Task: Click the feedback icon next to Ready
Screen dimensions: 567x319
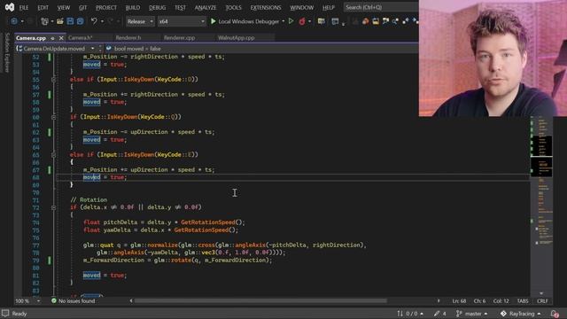Action: [x=5, y=313]
